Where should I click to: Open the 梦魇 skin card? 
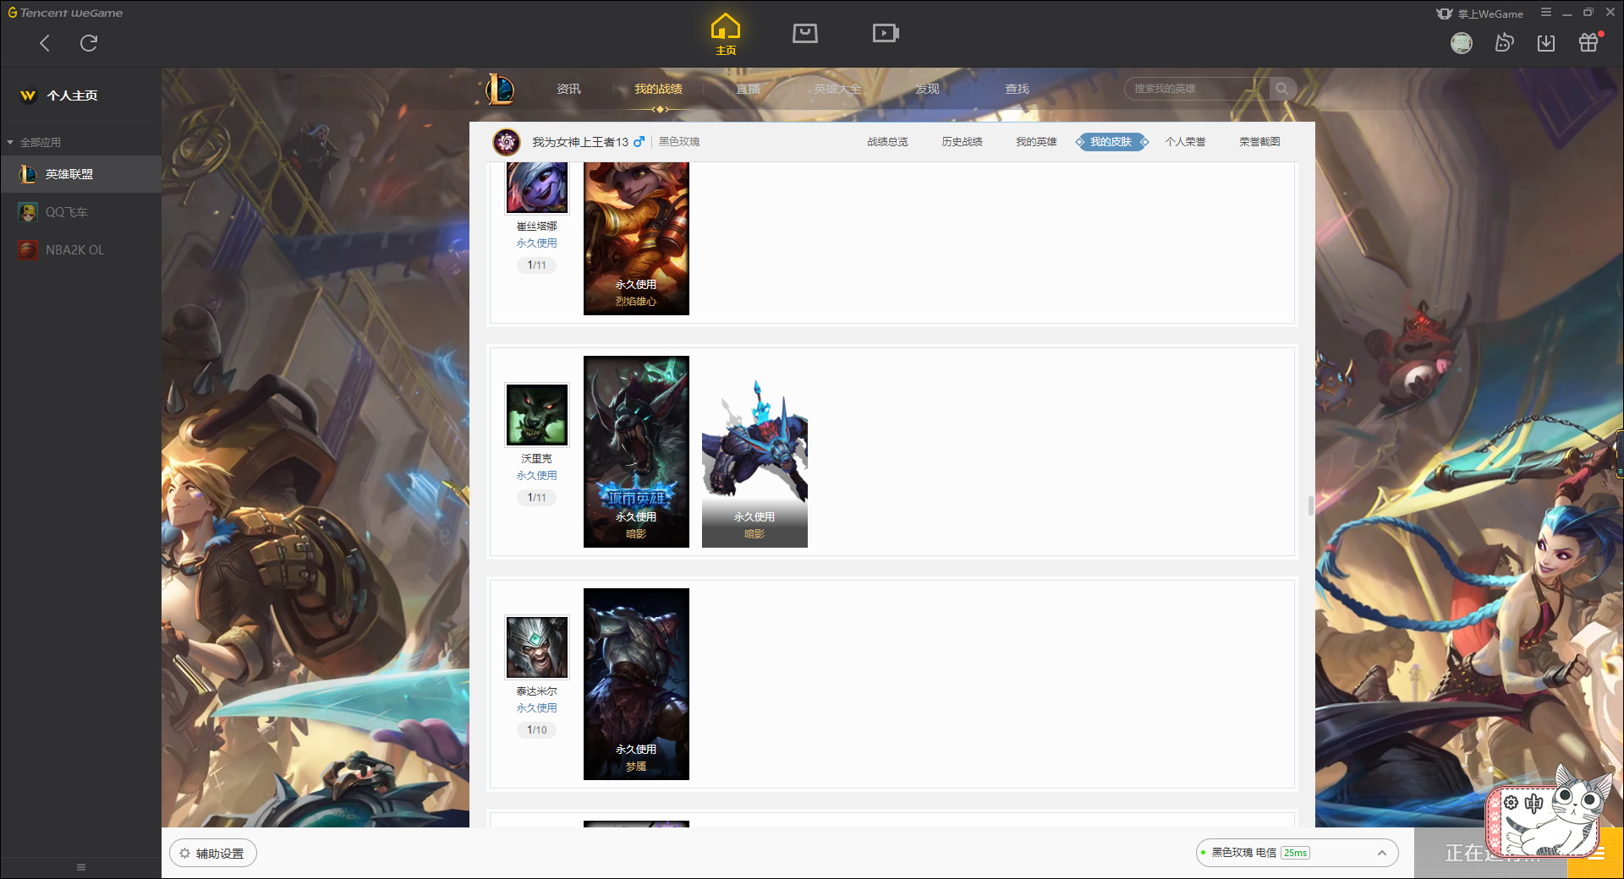coord(636,684)
